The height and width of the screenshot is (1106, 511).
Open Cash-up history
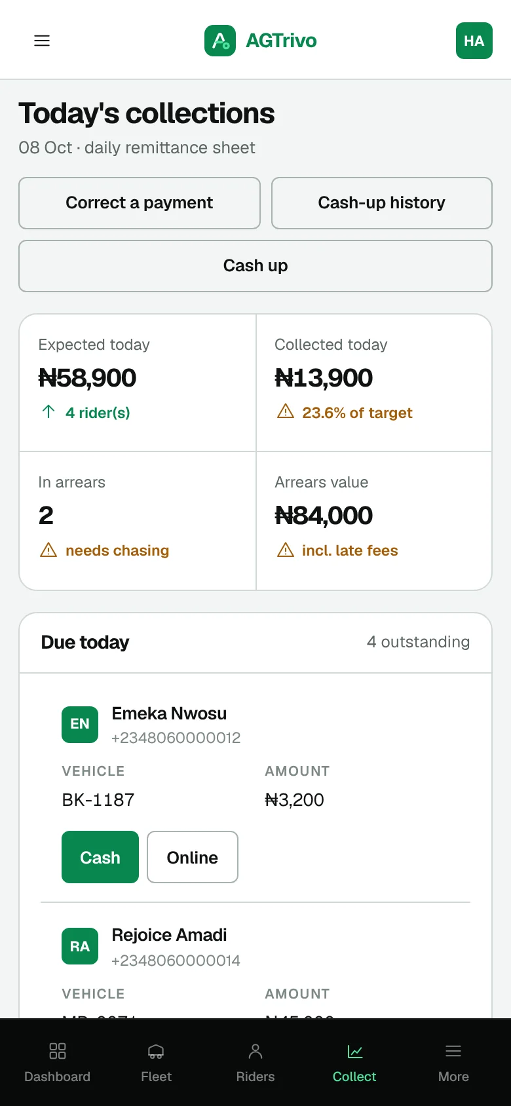[382, 203]
